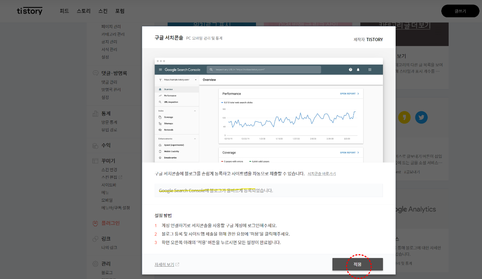This screenshot has height=279, width=482.
Task: Open the 스킨 menu
Action: coord(103,11)
